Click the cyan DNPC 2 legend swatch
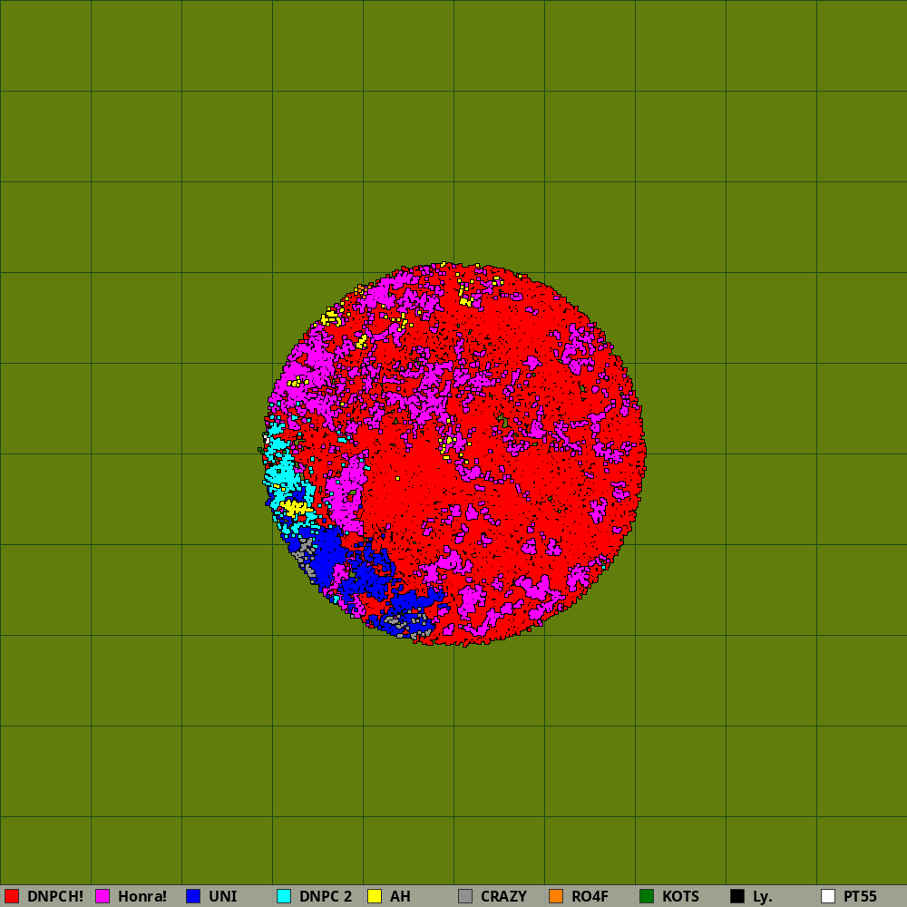907x907 pixels. coord(284,896)
